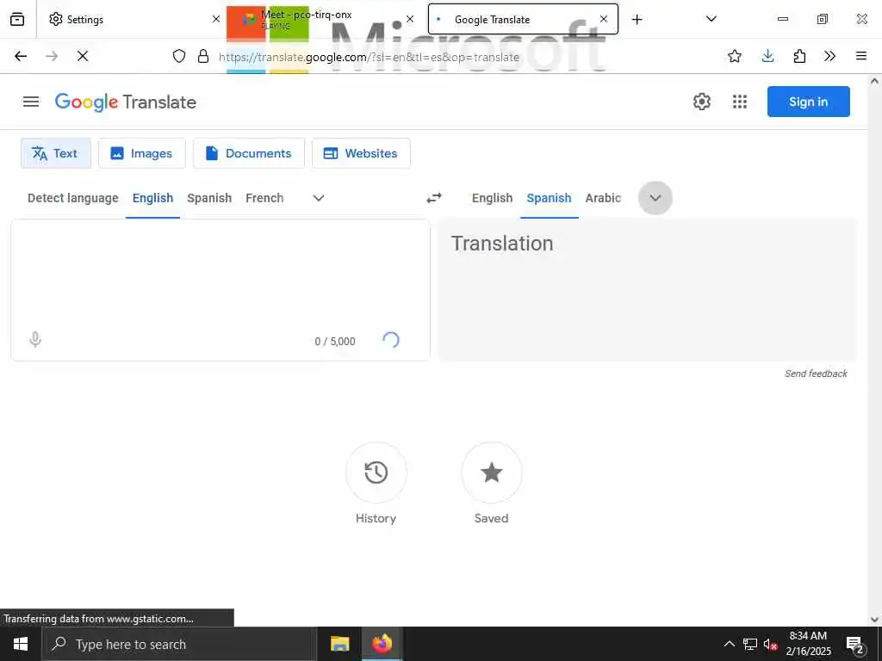Select the Text translation mode
Viewport: 882px width, 661px height.
[x=56, y=153]
